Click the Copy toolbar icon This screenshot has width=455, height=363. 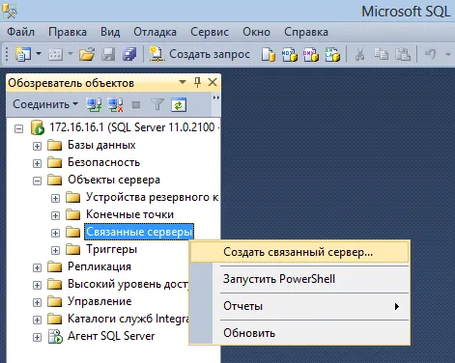(381, 54)
